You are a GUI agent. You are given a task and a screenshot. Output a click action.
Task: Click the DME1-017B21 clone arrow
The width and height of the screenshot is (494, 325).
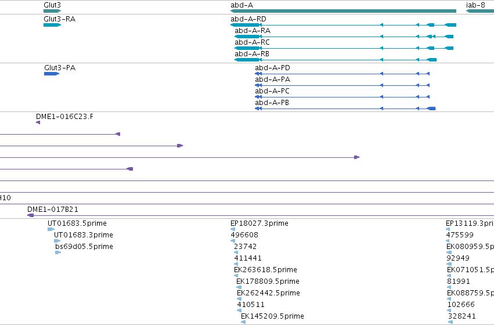(x=31, y=215)
